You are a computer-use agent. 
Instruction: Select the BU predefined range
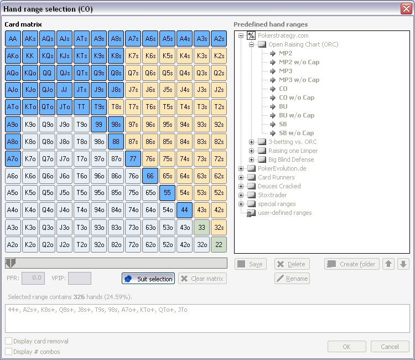point(283,106)
